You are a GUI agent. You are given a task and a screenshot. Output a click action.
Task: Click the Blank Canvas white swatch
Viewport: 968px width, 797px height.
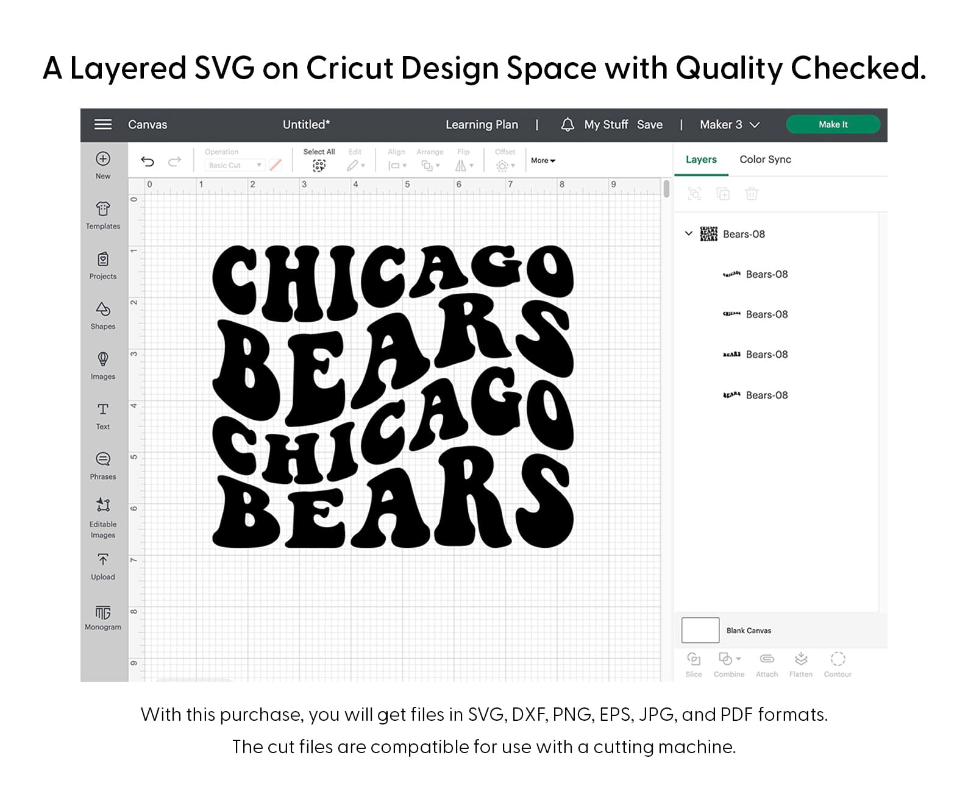point(700,630)
